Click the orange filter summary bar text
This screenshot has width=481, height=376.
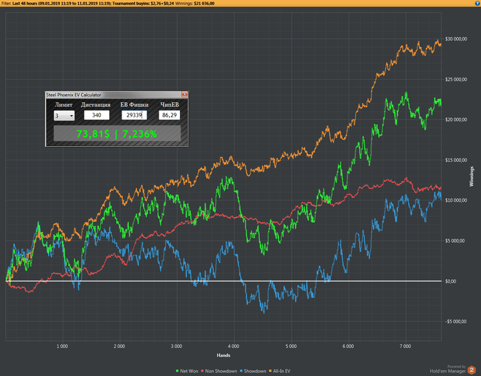[x=107, y=3]
